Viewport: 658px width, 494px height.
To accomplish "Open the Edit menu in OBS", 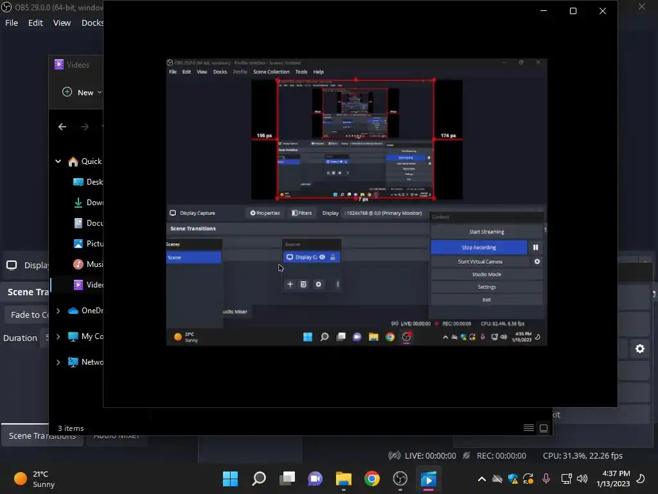I will pyautogui.click(x=35, y=23).
